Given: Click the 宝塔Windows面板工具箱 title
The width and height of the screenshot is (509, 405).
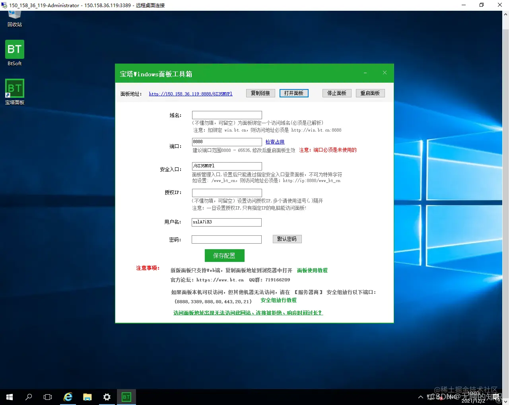Looking at the screenshot, I should tap(156, 74).
